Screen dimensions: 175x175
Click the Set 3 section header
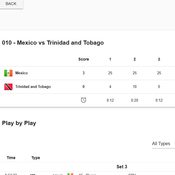click(122, 167)
